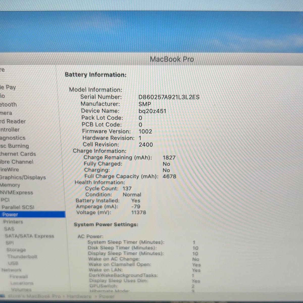Click Display Sleep Timer (Minutes) row
The height and width of the screenshot is (303, 303).
point(143,254)
